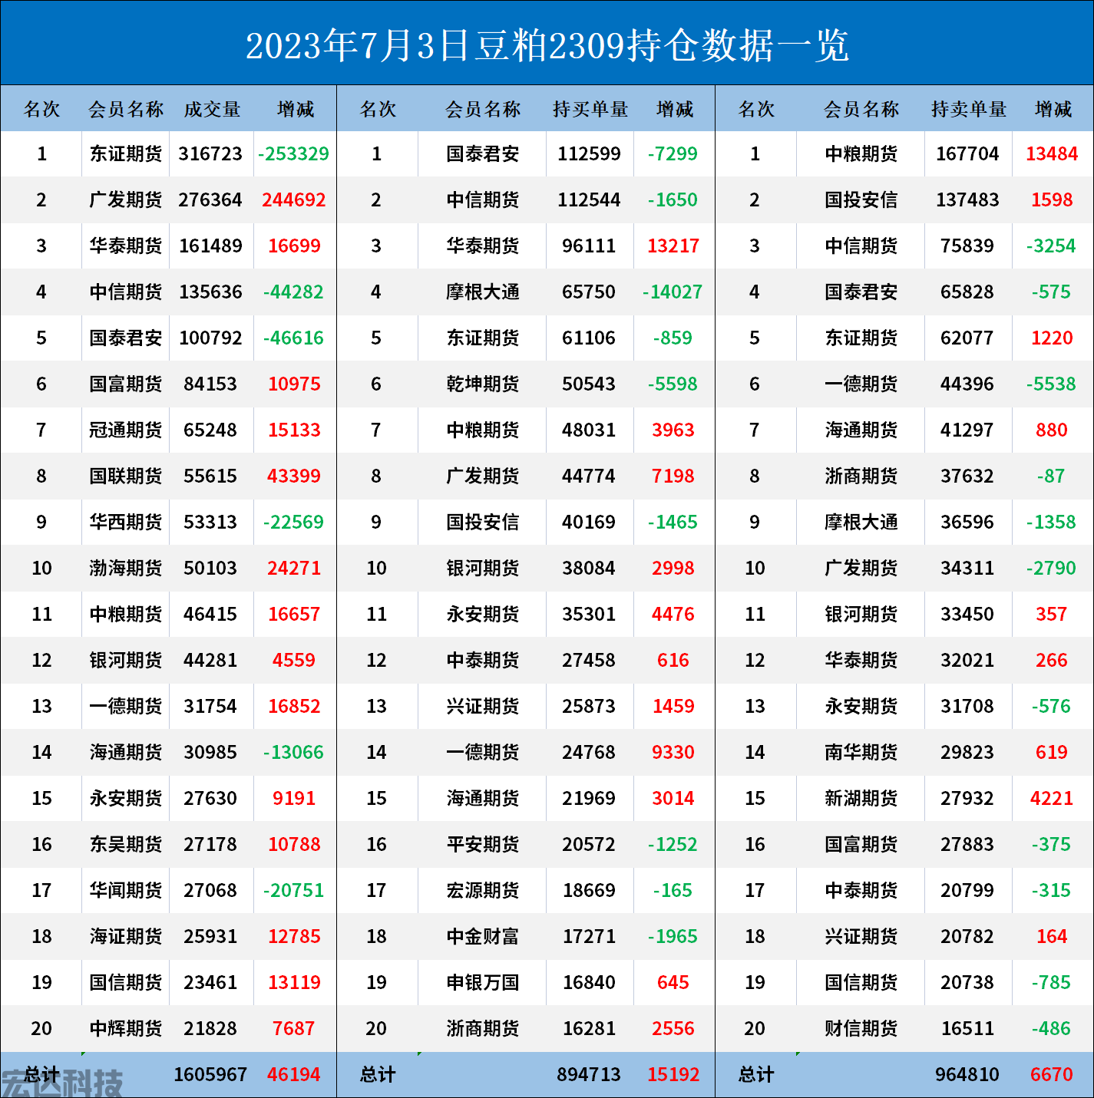Viewport: 1094px width, 1098px height.
Task: Select the short position value 41297
Action: click(967, 430)
